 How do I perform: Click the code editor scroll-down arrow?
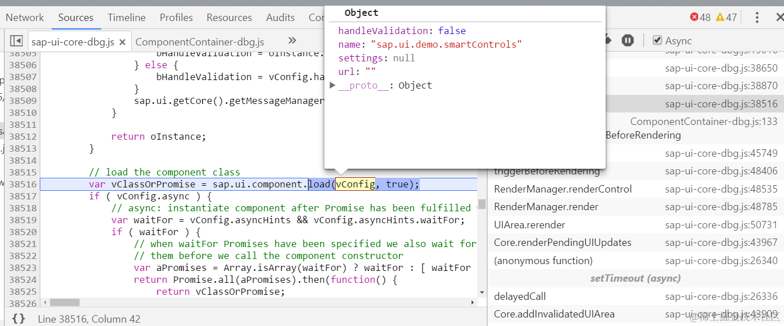click(482, 292)
